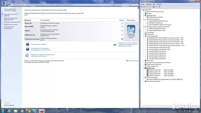201x113 pixels.
Task: Click Realtek High Definition Audio speaker icon
Action: tap(148, 30)
